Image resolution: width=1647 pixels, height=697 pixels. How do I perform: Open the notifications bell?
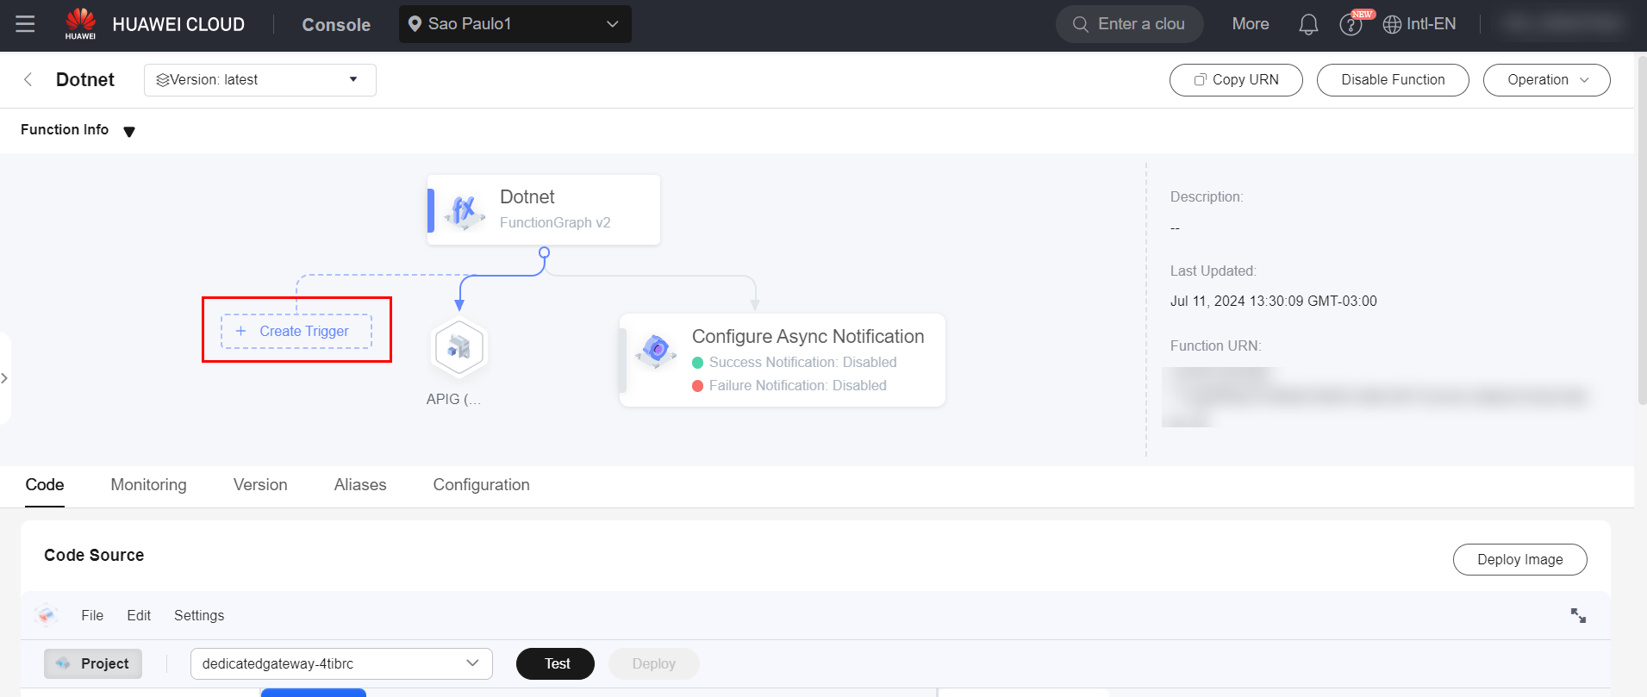coord(1307,24)
